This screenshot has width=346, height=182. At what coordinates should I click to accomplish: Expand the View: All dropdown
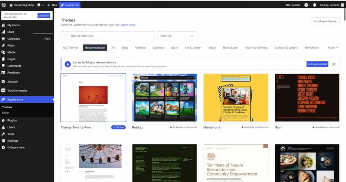click(177, 36)
